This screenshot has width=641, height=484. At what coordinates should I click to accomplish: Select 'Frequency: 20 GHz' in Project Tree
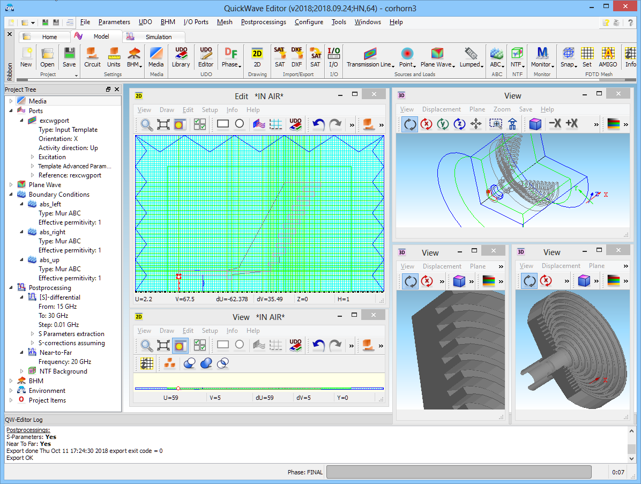pos(64,362)
